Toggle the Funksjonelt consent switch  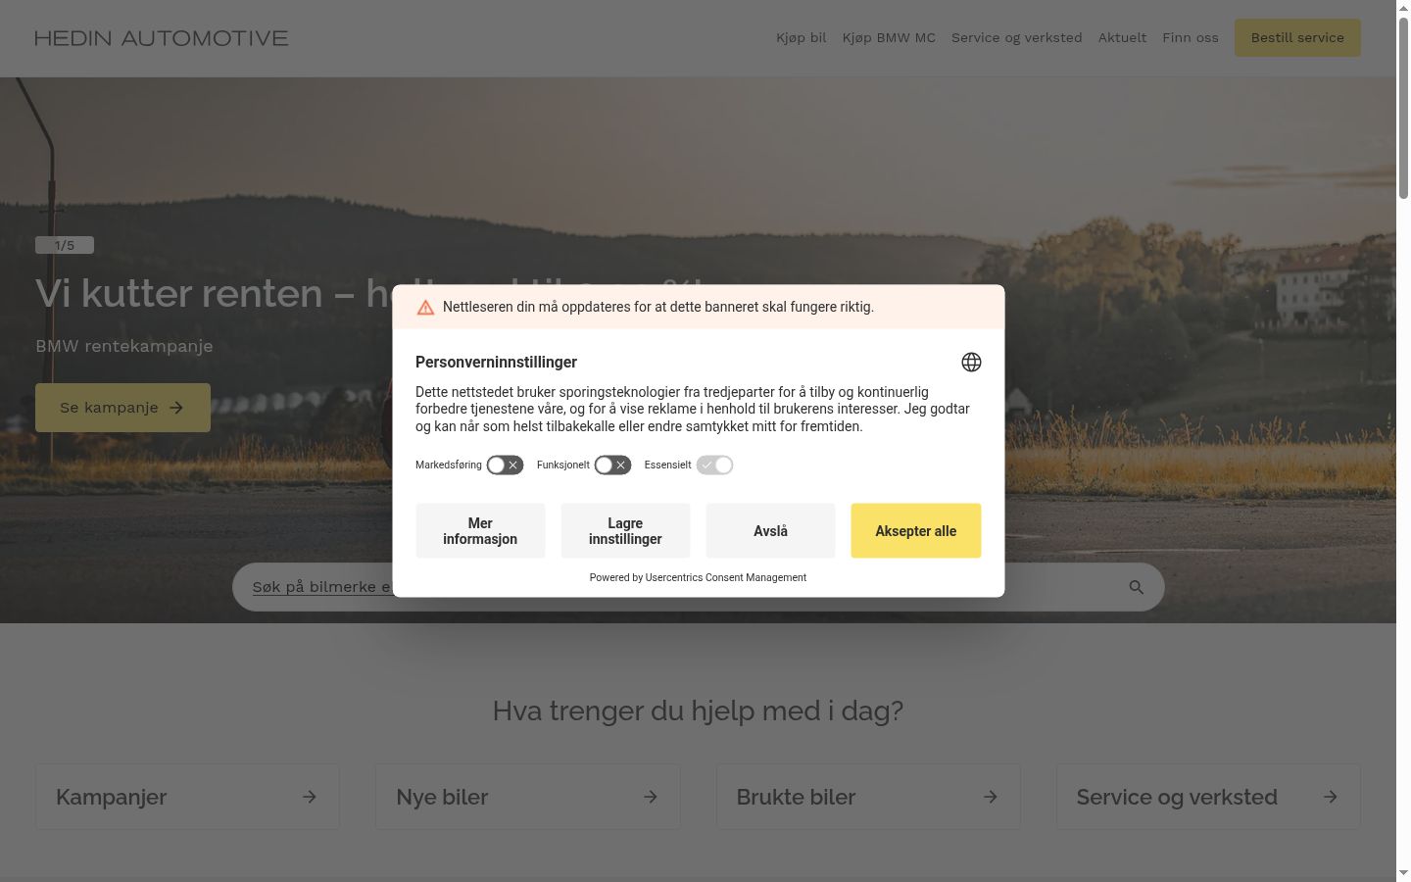click(x=613, y=465)
